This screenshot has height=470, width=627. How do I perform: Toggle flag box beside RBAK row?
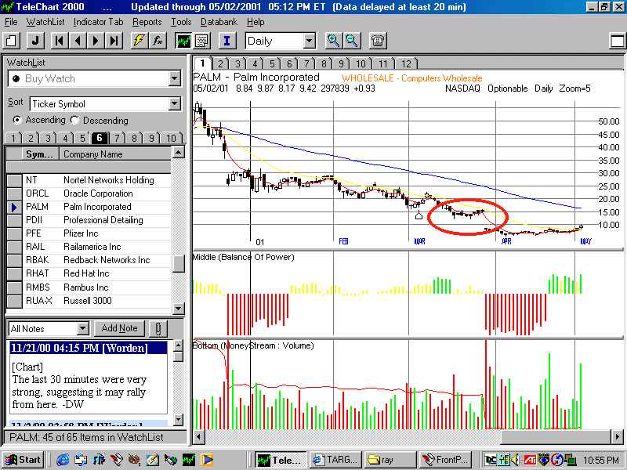pos(15,260)
